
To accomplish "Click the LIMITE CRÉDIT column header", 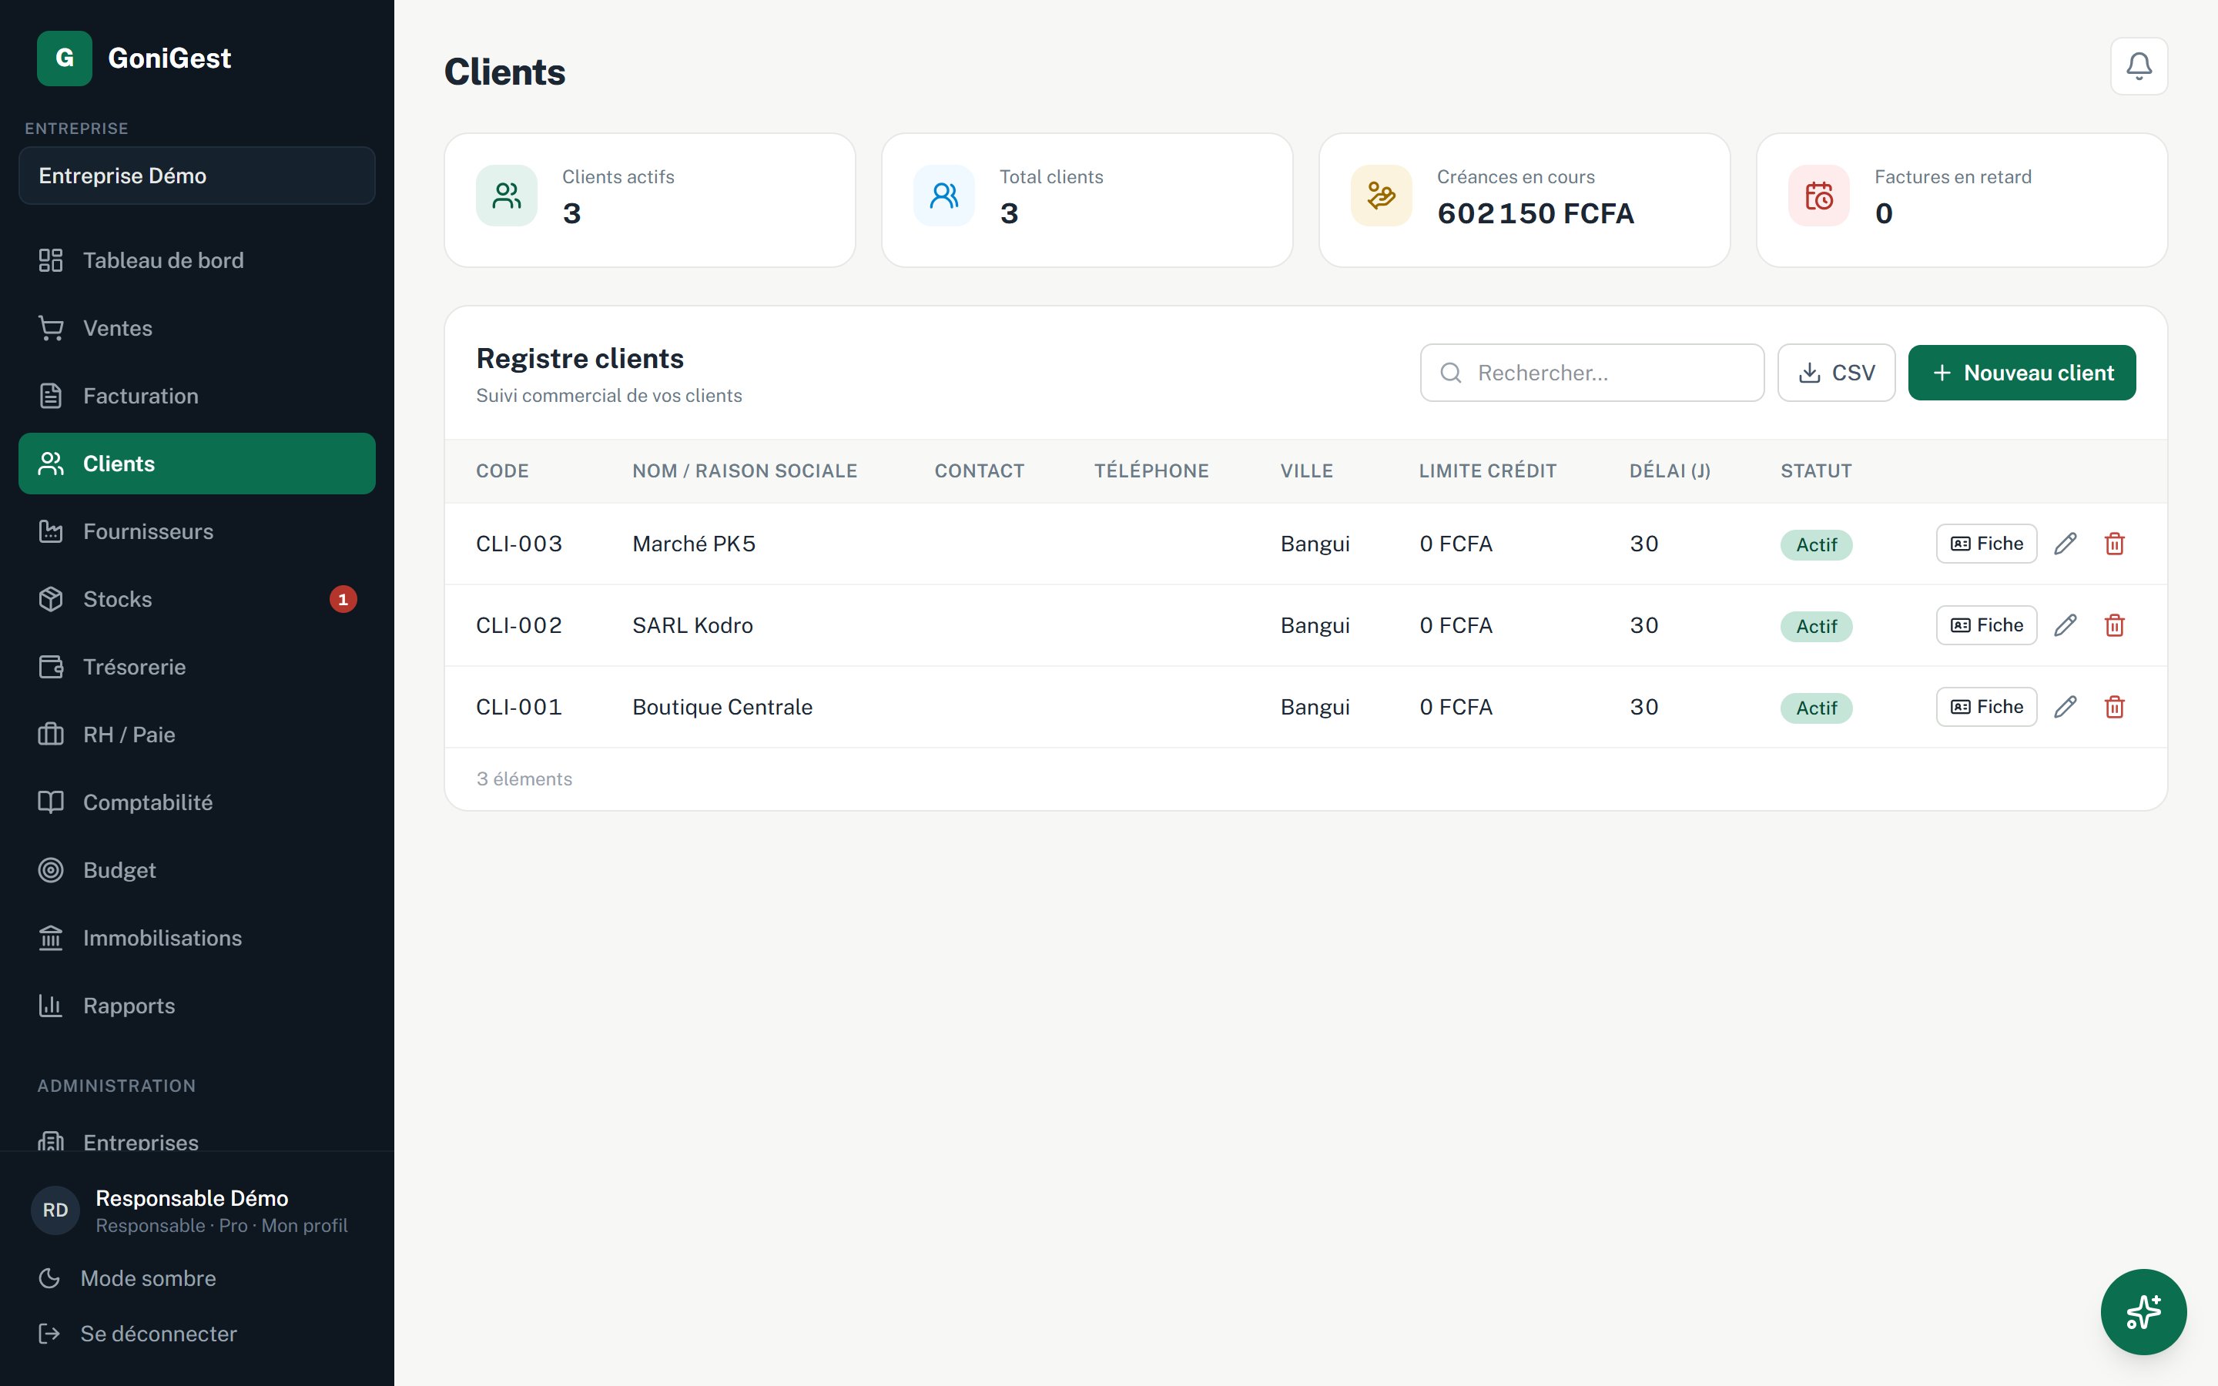I will coord(1488,471).
